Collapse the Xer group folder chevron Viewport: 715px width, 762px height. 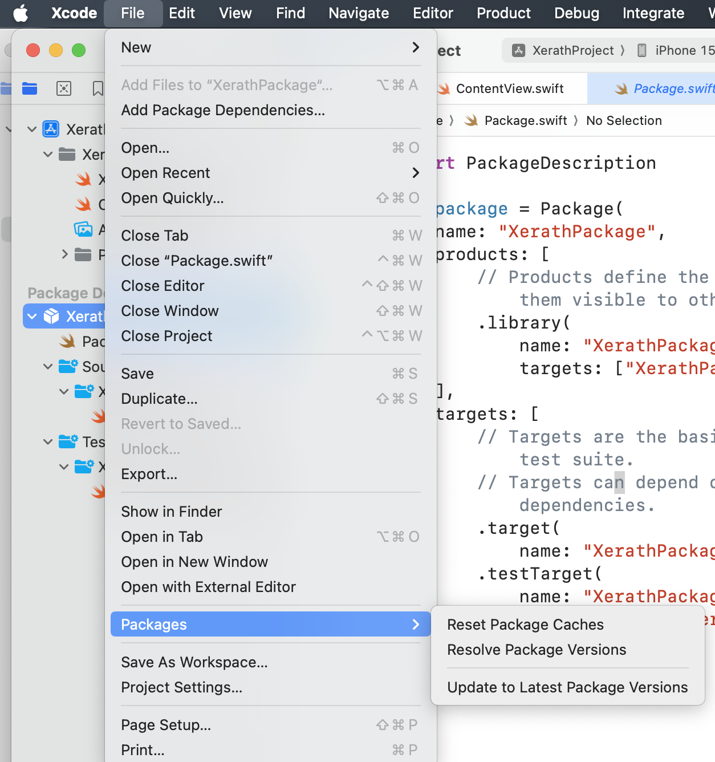point(48,155)
